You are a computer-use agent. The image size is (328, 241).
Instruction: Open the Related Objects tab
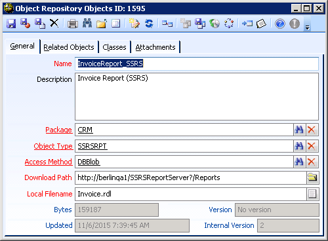69,47
